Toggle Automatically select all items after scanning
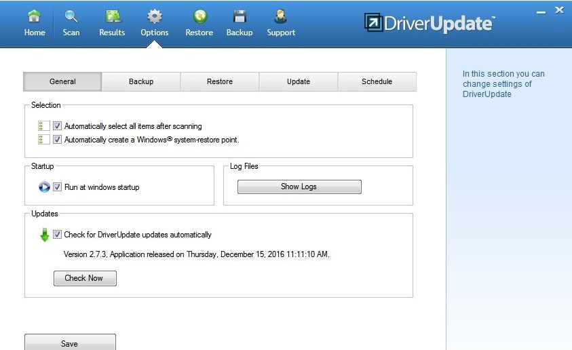 (x=57, y=125)
